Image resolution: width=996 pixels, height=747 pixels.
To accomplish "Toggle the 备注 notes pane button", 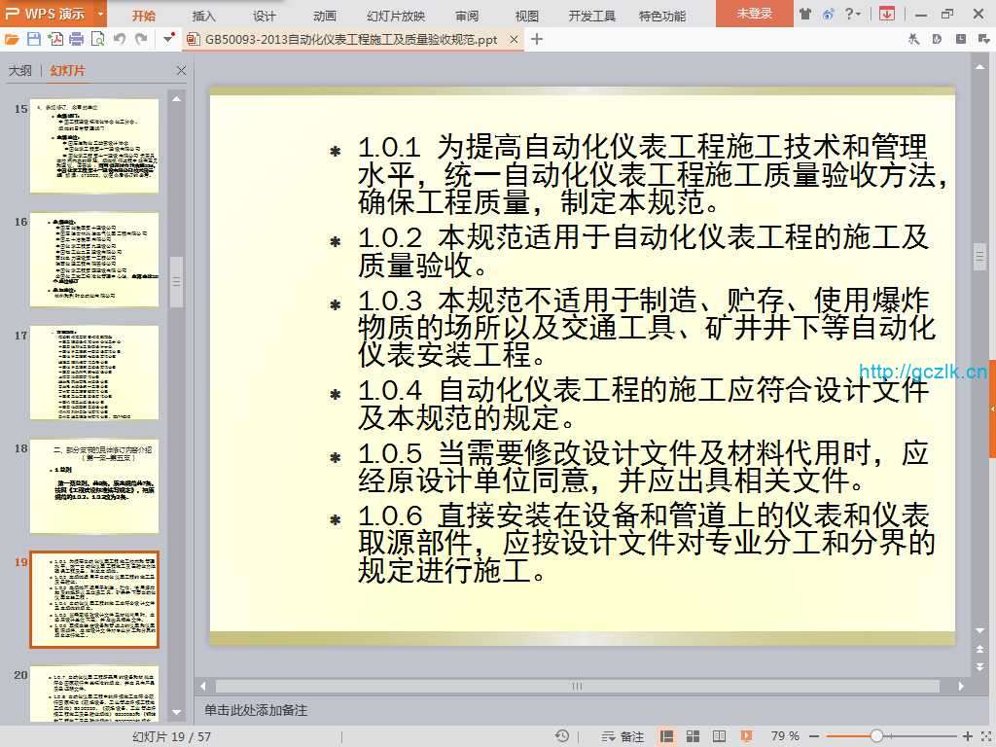I will point(622,736).
